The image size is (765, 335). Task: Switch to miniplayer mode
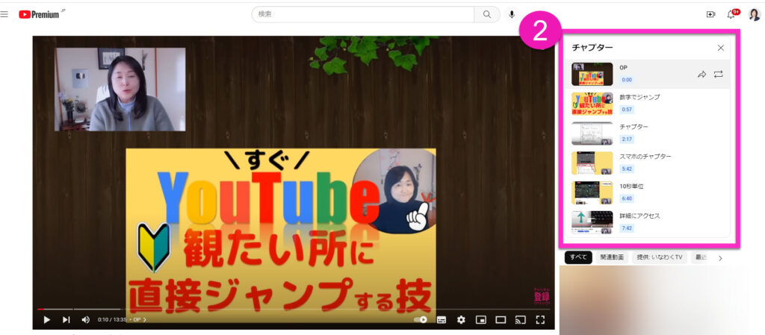click(x=481, y=319)
